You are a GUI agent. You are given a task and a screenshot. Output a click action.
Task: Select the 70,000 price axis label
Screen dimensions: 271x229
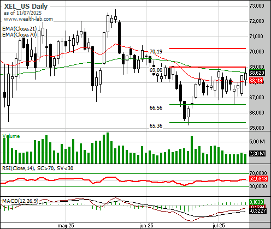coord(257,52)
